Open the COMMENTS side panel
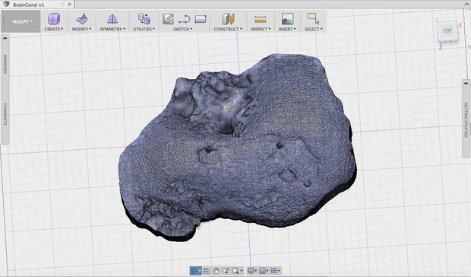471x277 pixels. pos(5,114)
